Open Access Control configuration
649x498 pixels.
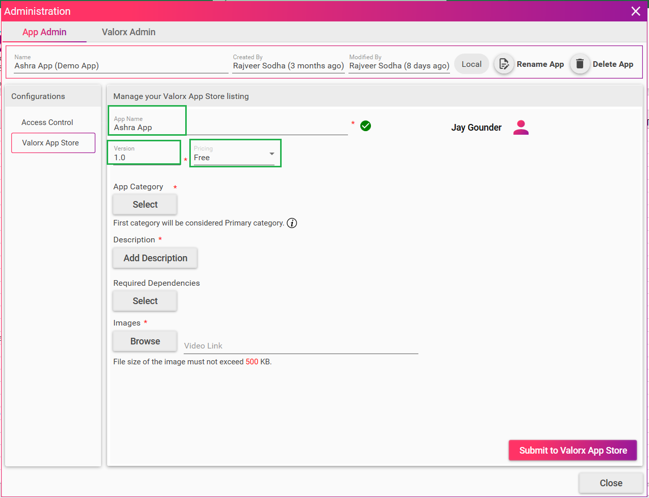pyautogui.click(x=47, y=122)
